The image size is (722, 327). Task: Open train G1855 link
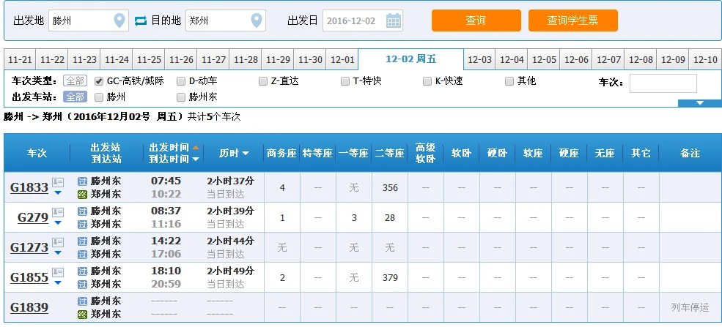29,277
